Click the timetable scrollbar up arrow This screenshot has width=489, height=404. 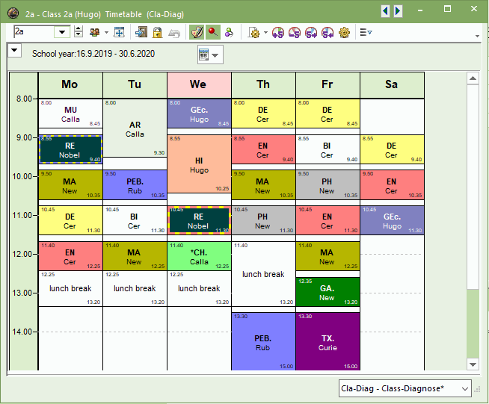473,78
